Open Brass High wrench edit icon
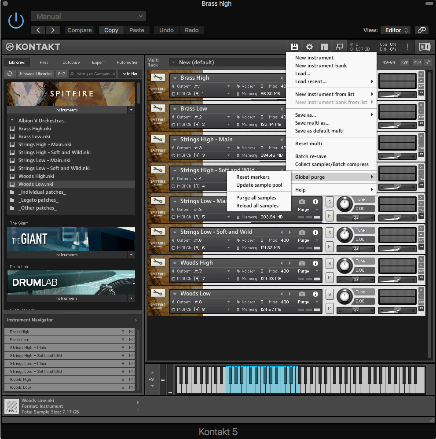Image resolution: width=436 pixels, height=439 pixels. point(158,77)
